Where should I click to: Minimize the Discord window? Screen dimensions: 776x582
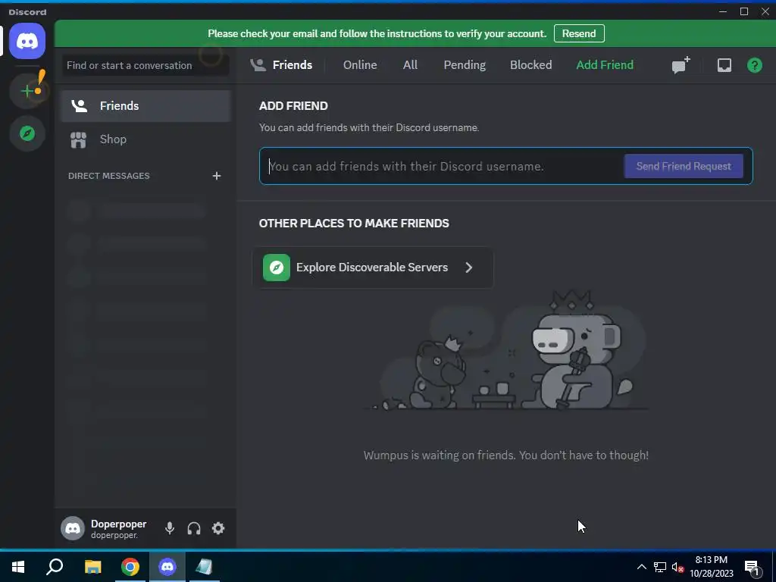[x=723, y=11]
